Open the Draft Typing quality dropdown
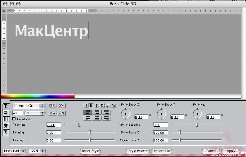The image size is (246, 157). tap(14, 151)
